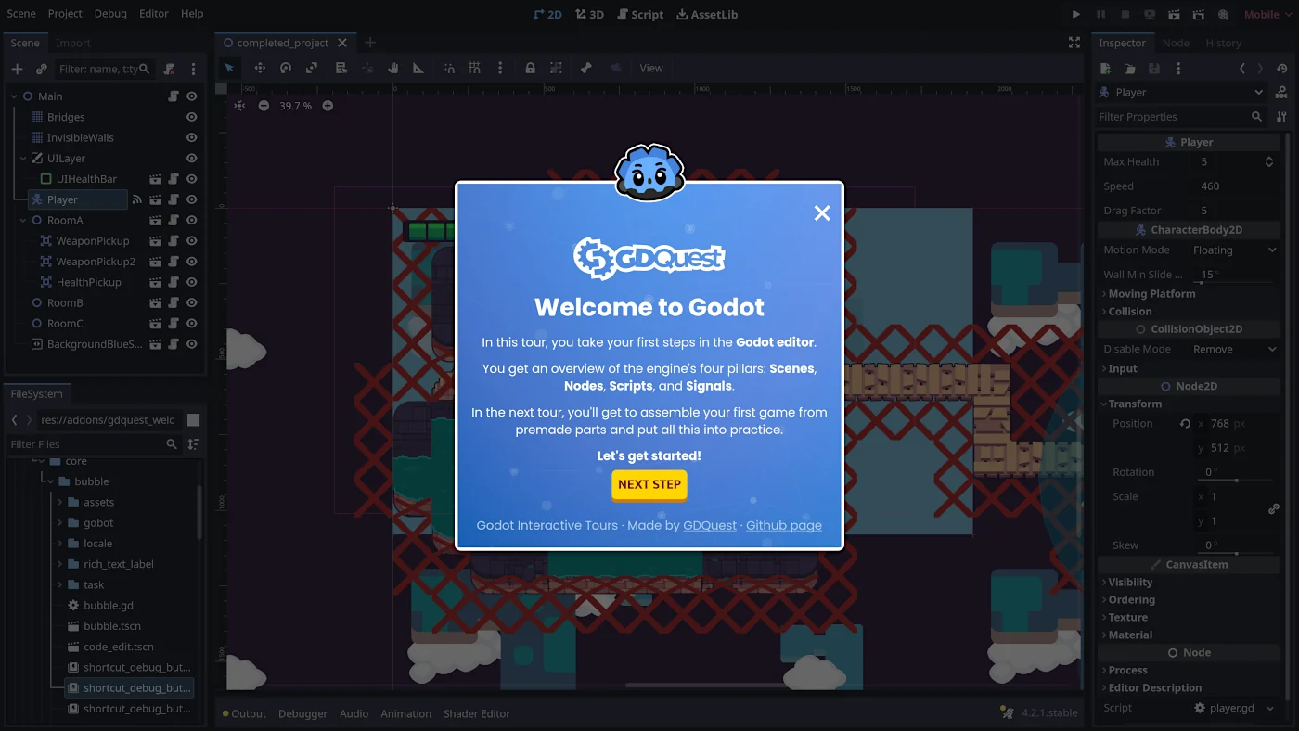This screenshot has width=1299, height=731.
Task: Open Inspector object history clock icon
Action: point(1282,69)
